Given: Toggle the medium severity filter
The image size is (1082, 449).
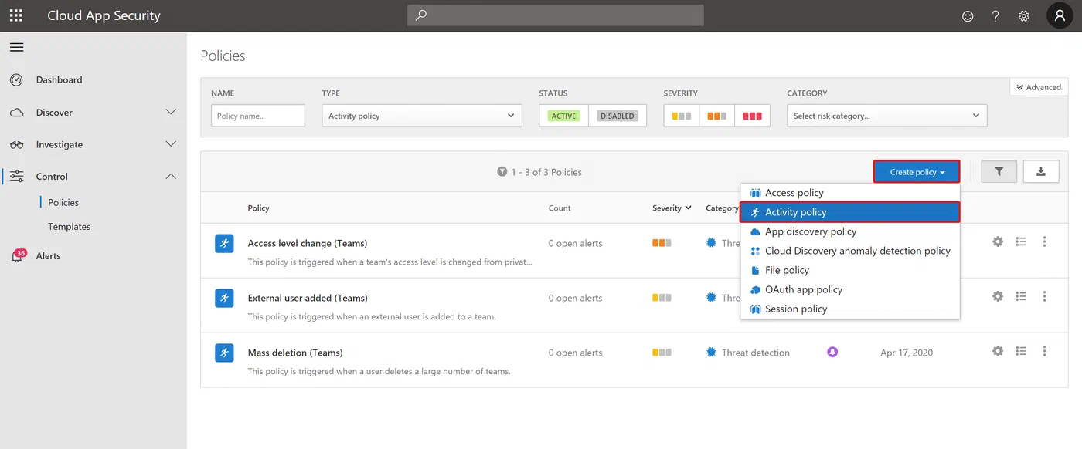Looking at the screenshot, I should coord(717,116).
